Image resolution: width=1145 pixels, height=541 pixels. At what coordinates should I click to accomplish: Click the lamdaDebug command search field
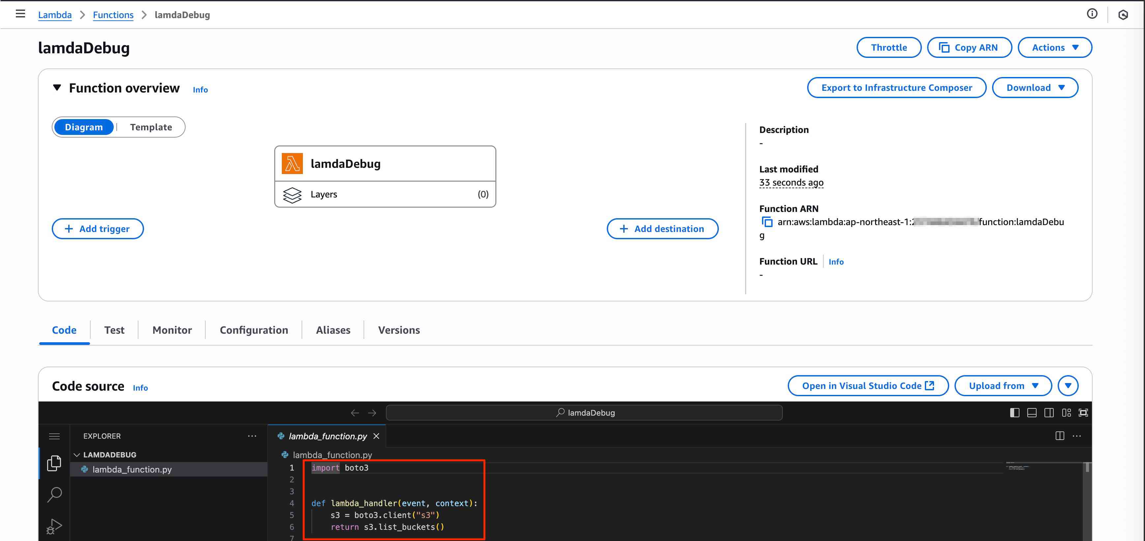584,413
